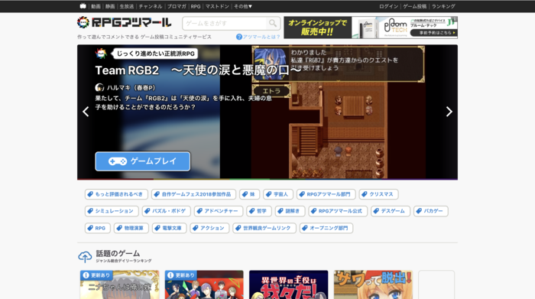Open the ニナちゃん game thumbnail
Viewport: 535px width, 299px height.
119,284
